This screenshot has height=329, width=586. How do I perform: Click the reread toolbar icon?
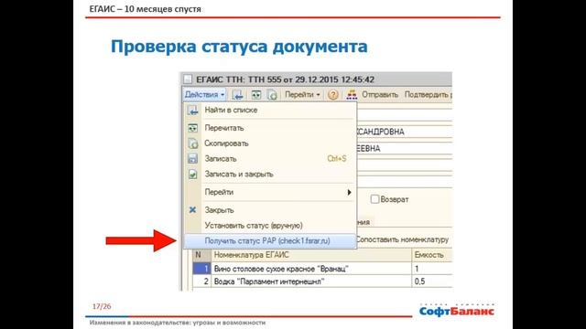[x=256, y=95]
